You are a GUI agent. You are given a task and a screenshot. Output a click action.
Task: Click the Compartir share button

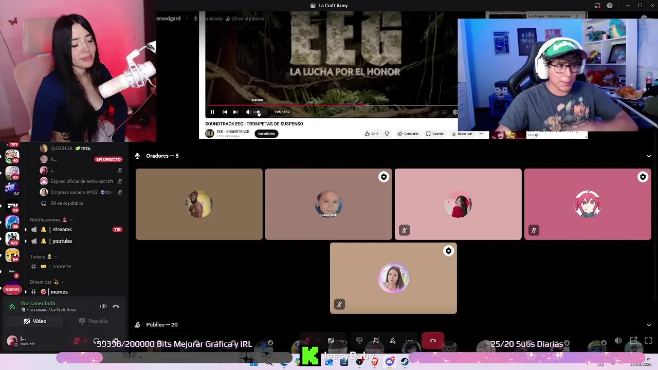tap(408, 134)
